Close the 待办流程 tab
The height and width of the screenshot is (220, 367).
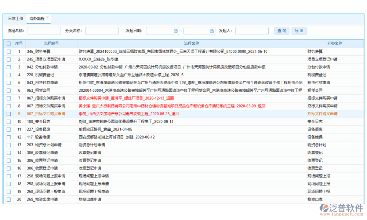click(47, 17)
